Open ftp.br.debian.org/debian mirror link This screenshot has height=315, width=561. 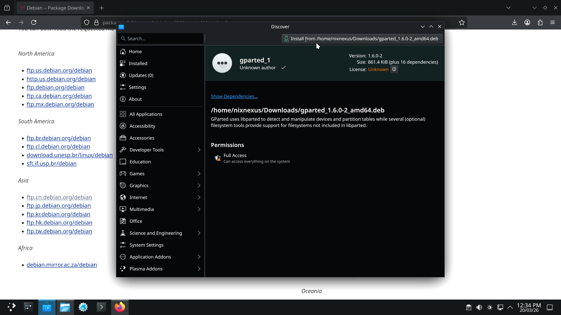59,138
